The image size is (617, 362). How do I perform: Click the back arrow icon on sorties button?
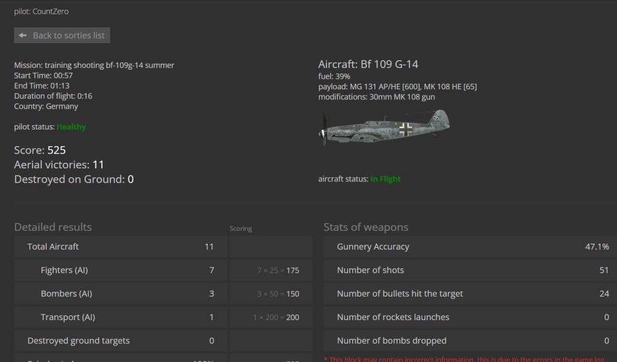coord(23,35)
